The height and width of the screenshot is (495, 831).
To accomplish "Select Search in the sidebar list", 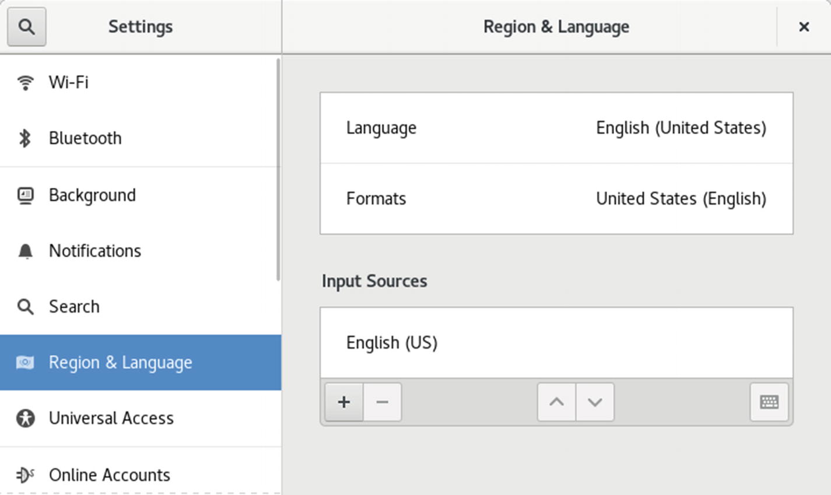I will click(140, 307).
